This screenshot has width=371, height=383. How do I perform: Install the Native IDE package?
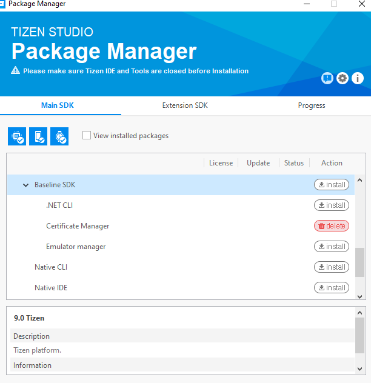tap(331, 288)
